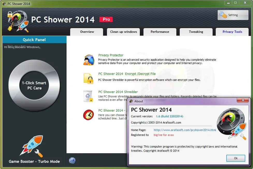Screen dimensions: 253x169
Task: Launch Game Booster rocket icon
Action: point(32,146)
